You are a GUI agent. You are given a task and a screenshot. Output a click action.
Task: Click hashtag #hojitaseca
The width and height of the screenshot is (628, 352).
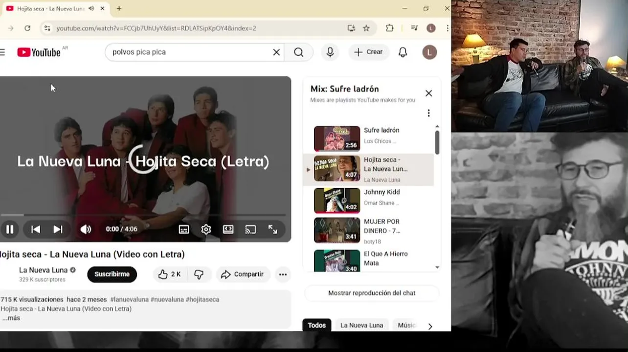[202, 299]
